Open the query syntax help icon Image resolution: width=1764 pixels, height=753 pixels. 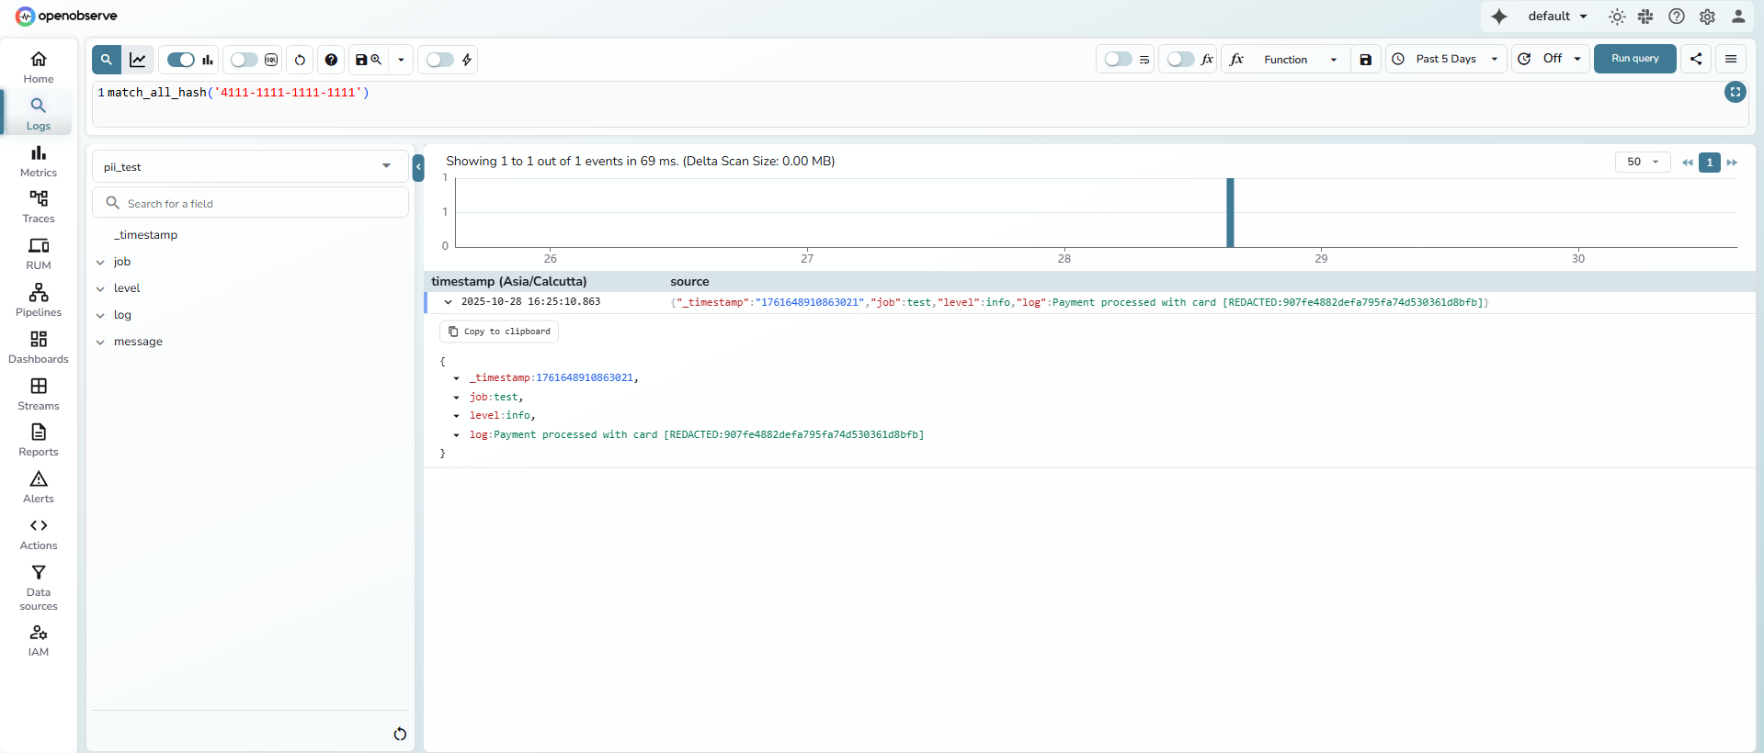(332, 60)
